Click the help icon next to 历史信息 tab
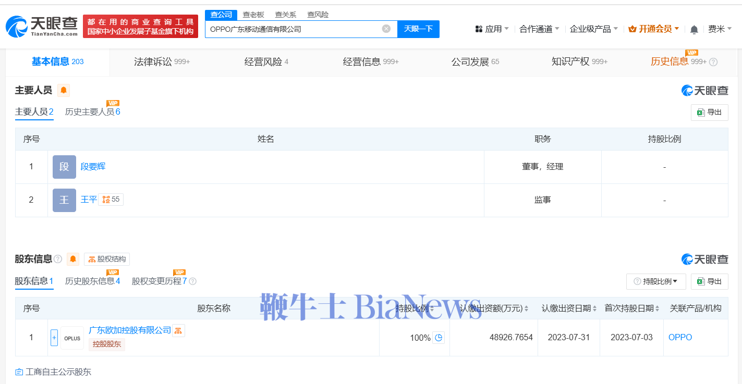The height and width of the screenshot is (384, 742). tap(713, 62)
